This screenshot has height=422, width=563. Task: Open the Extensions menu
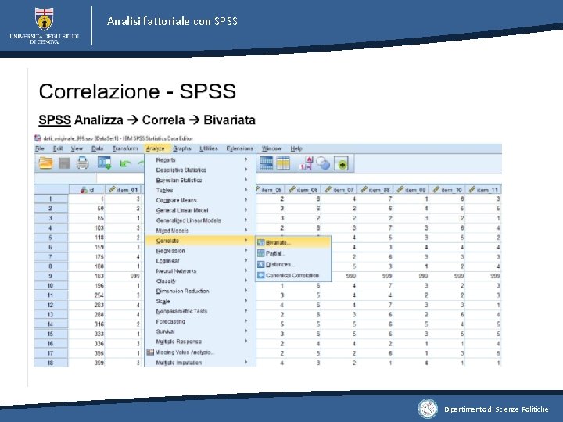pyautogui.click(x=240, y=148)
